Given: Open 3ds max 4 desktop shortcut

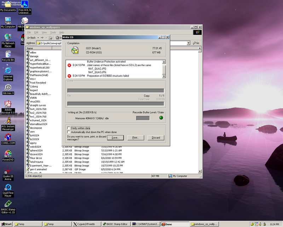Looking at the screenshot, I should [x=8, y=87].
